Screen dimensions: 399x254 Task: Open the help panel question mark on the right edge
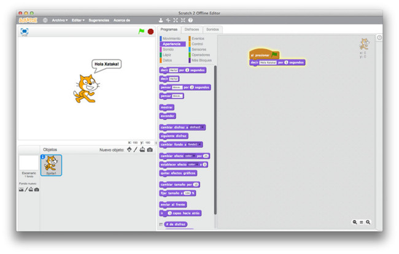click(379, 37)
